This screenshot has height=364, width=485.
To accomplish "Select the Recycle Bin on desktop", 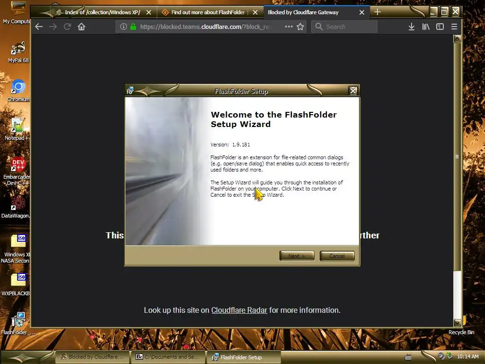I will (461, 332).
